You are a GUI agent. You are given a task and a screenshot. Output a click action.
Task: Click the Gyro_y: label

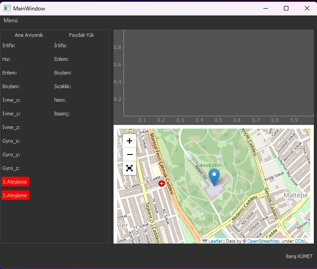(11, 155)
